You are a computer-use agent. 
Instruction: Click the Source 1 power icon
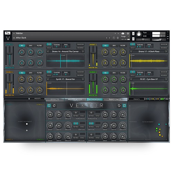pos(49,44)
